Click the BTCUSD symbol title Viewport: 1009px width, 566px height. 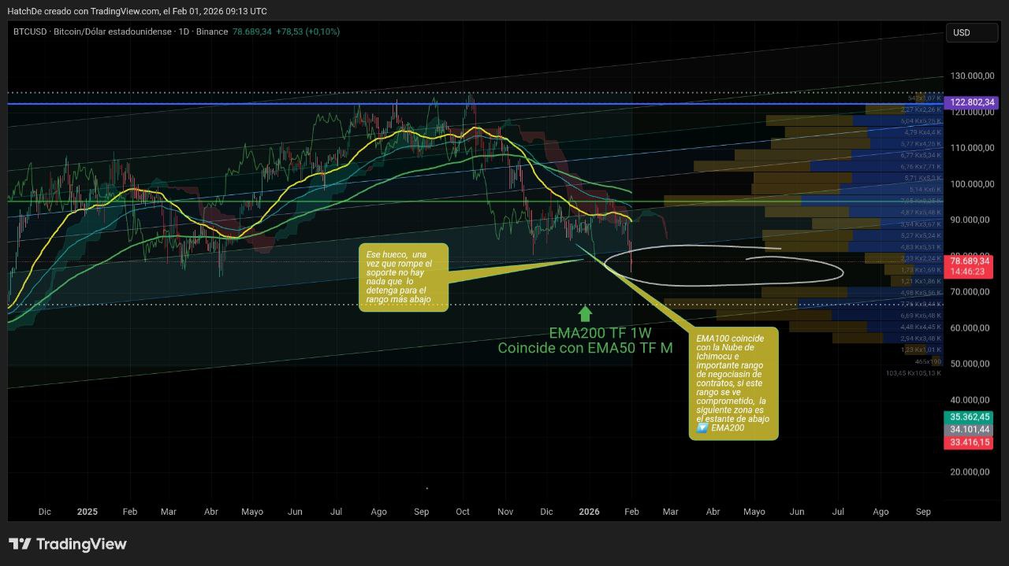tap(31, 31)
